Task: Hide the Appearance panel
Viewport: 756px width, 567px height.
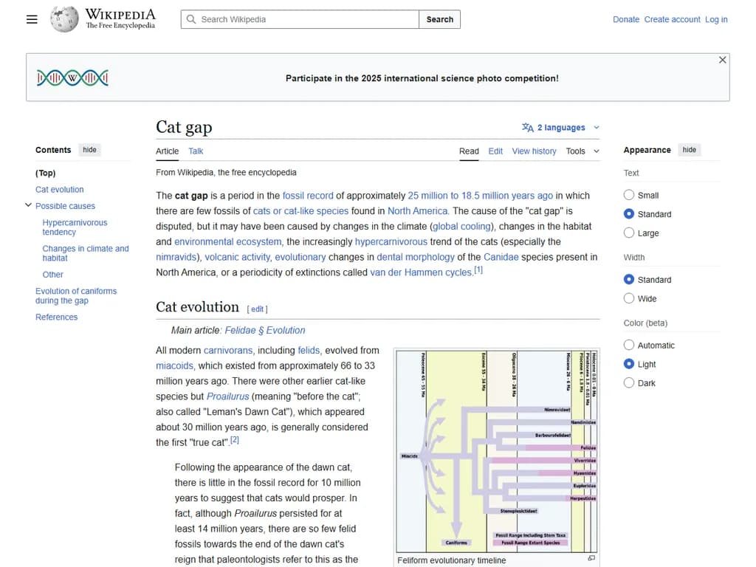Action: click(x=689, y=150)
